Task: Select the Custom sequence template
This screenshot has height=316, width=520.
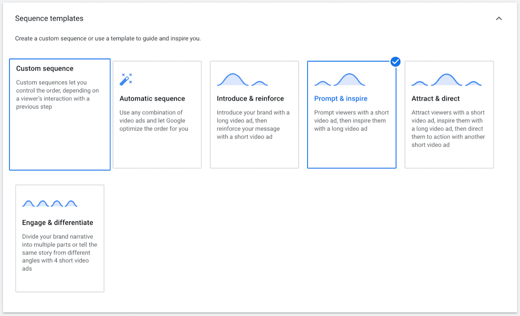Action: [x=60, y=114]
